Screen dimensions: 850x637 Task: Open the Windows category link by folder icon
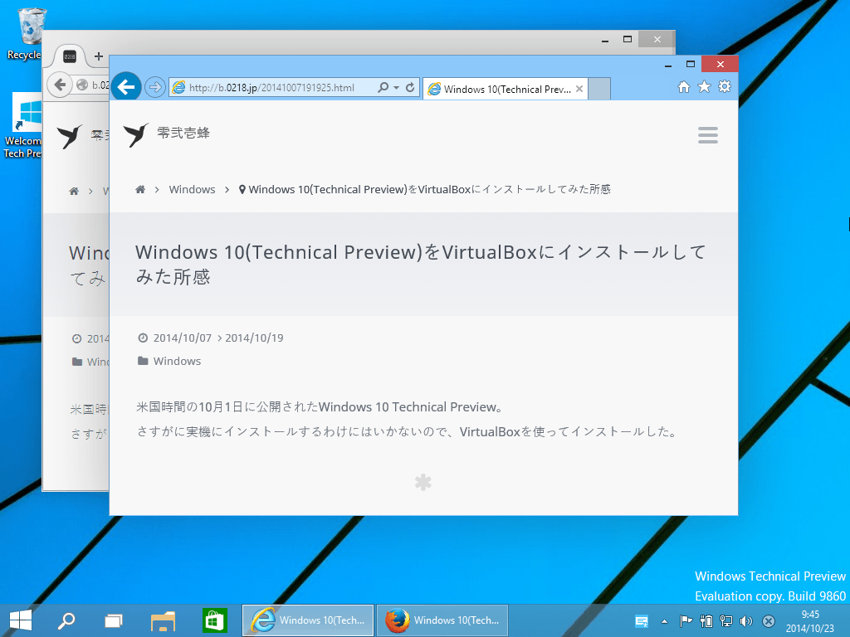point(177,362)
